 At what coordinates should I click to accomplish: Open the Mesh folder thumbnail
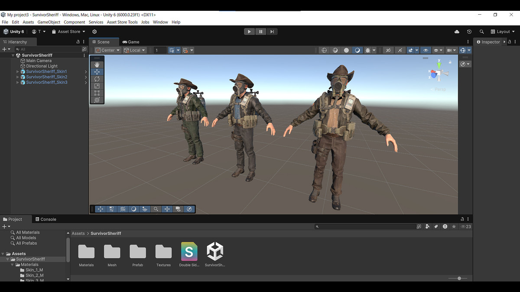coord(112,252)
